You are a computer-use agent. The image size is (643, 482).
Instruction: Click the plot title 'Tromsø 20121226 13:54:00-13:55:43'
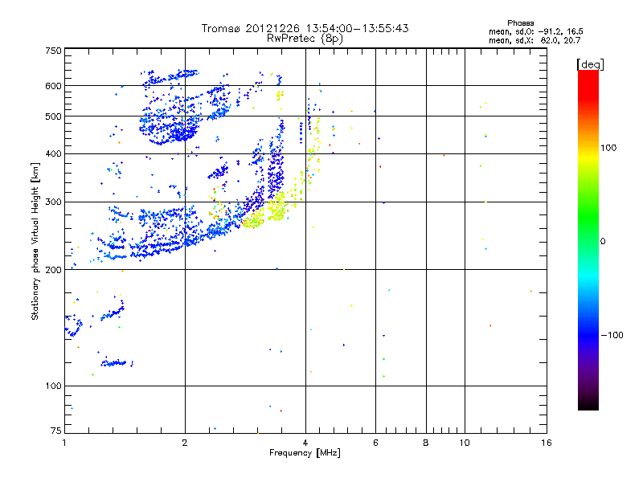click(305, 28)
